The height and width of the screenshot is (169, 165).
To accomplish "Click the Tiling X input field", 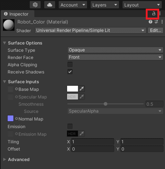I will coord(92,142).
